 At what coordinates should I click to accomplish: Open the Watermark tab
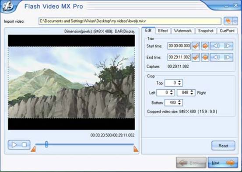click(x=183, y=31)
